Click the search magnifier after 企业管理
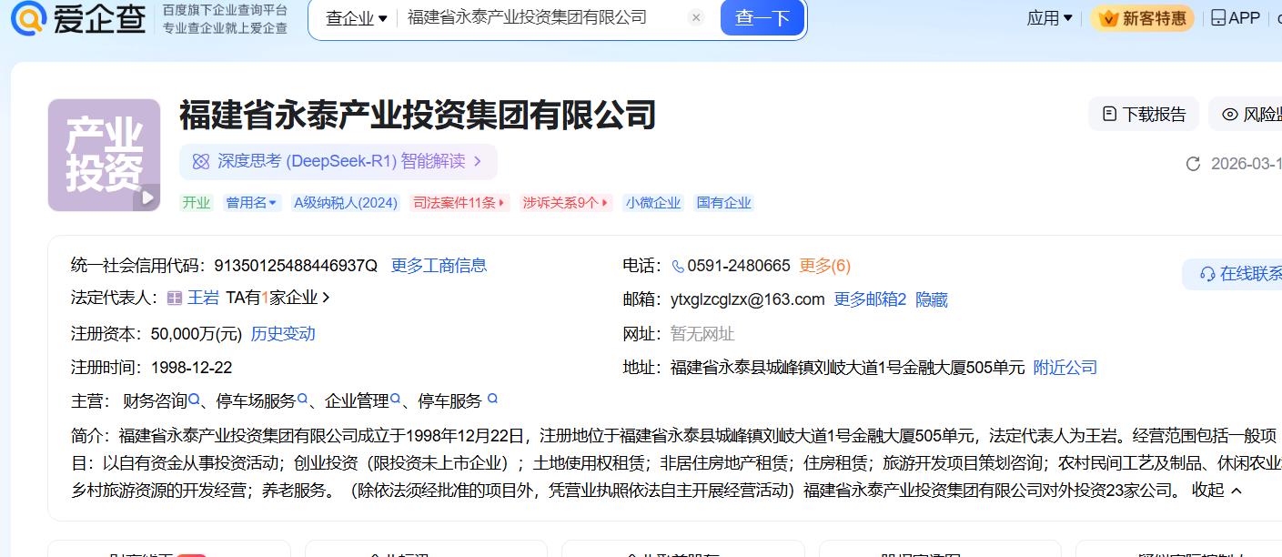Viewport: 1282px width, 557px height. pyautogui.click(x=396, y=400)
